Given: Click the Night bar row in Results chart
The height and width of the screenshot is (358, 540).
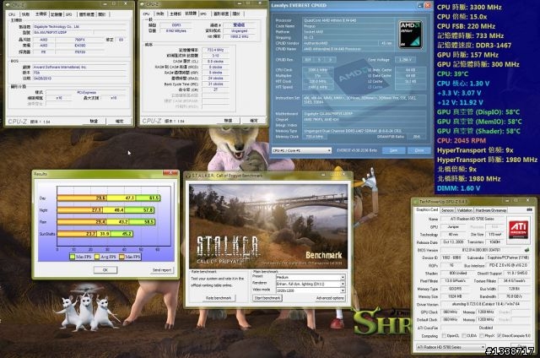Looking at the screenshot, I should click(105, 210).
